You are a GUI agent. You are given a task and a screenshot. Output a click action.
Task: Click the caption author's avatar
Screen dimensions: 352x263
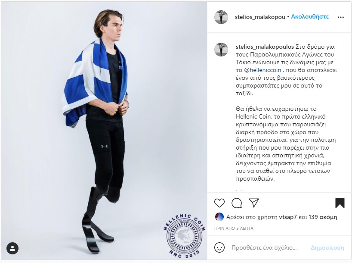click(x=221, y=49)
